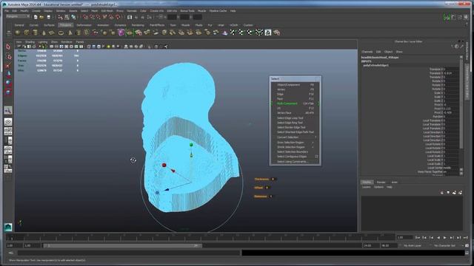Open the Edit Mesh menu
474x266 pixels.
pos(107,11)
